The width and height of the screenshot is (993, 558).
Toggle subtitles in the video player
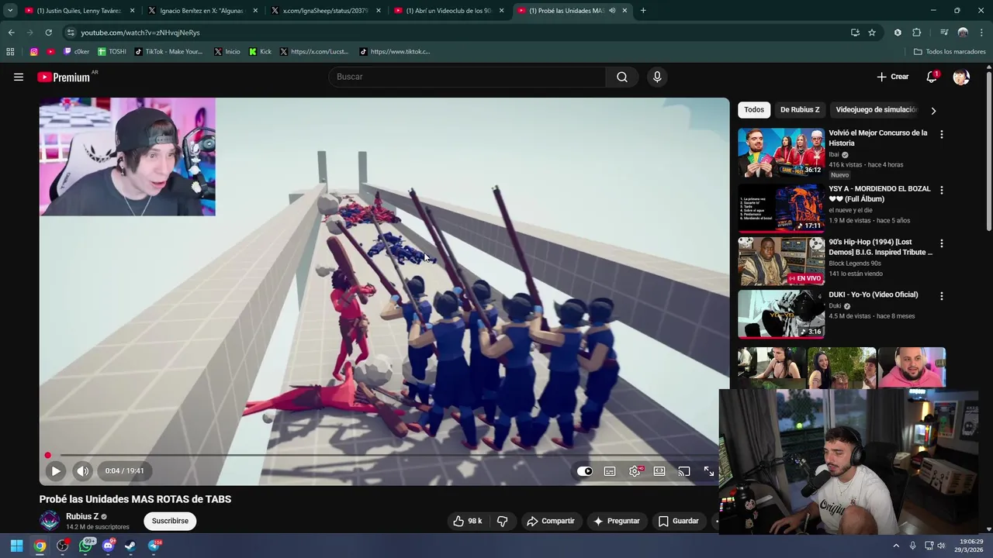pyautogui.click(x=610, y=471)
